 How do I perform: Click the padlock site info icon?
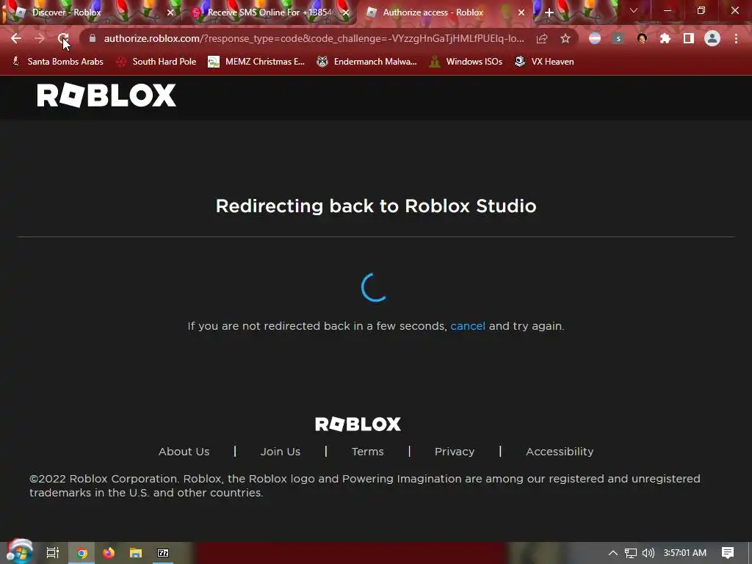coord(93,38)
